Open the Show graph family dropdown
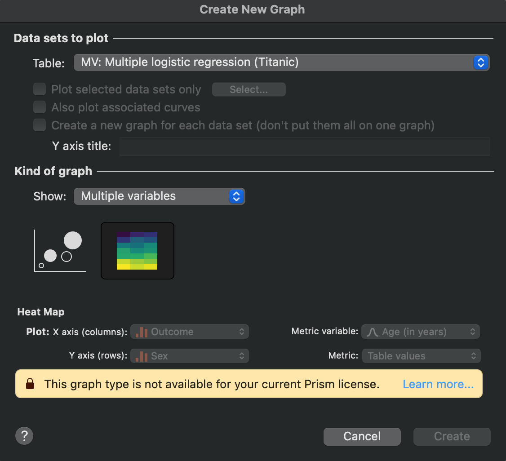506x461 pixels. (160, 196)
